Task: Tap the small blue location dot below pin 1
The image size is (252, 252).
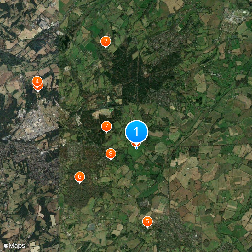Action: [x=136, y=148]
